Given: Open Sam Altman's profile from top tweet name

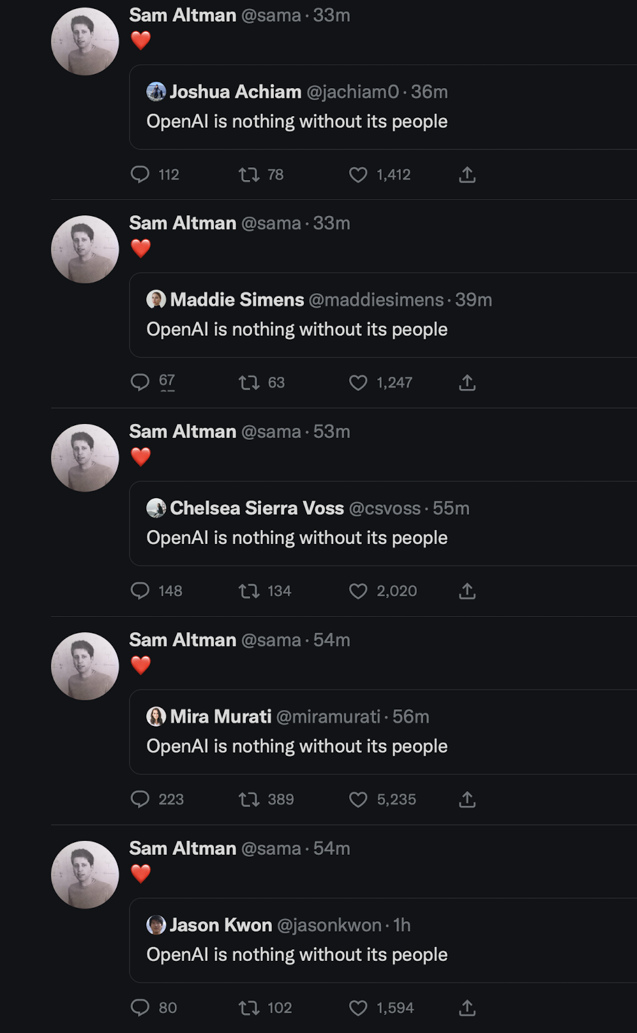Looking at the screenshot, I should (x=183, y=15).
